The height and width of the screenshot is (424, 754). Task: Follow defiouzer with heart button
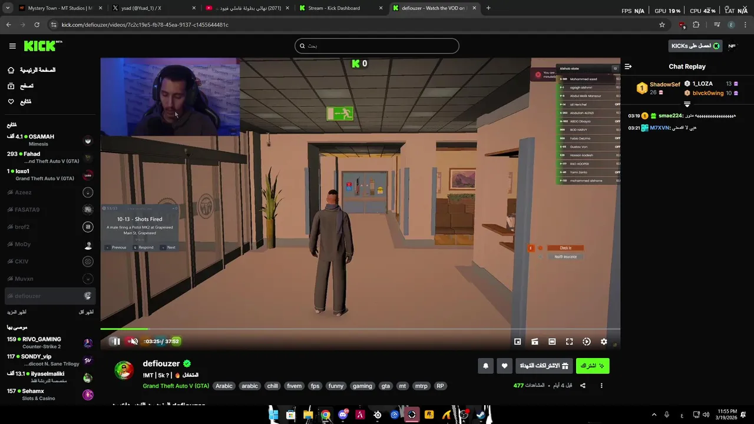click(504, 366)
